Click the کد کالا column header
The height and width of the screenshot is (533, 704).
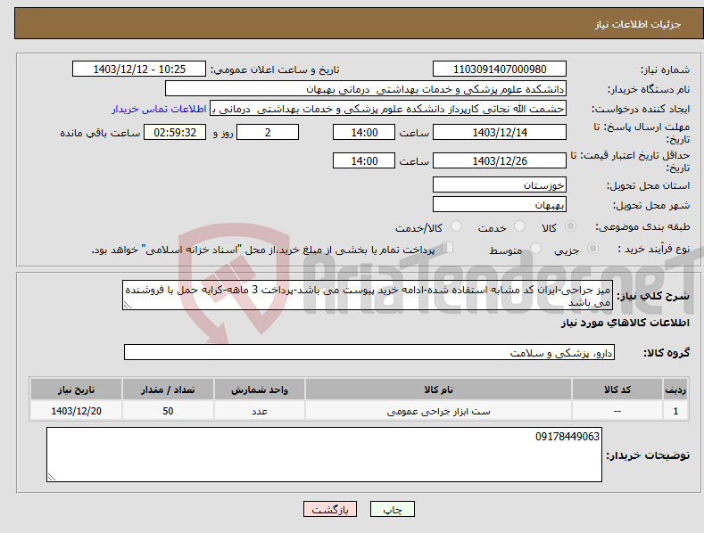[x=617, y=389]
